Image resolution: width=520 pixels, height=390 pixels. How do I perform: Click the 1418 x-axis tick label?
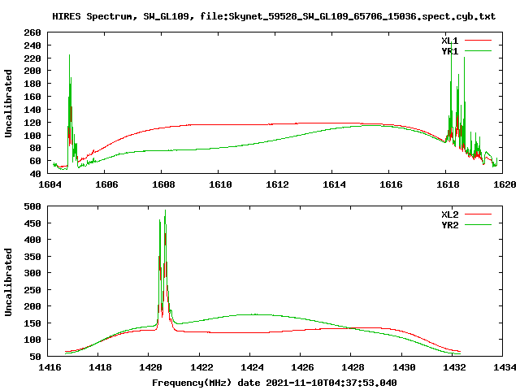pos(100,367)
